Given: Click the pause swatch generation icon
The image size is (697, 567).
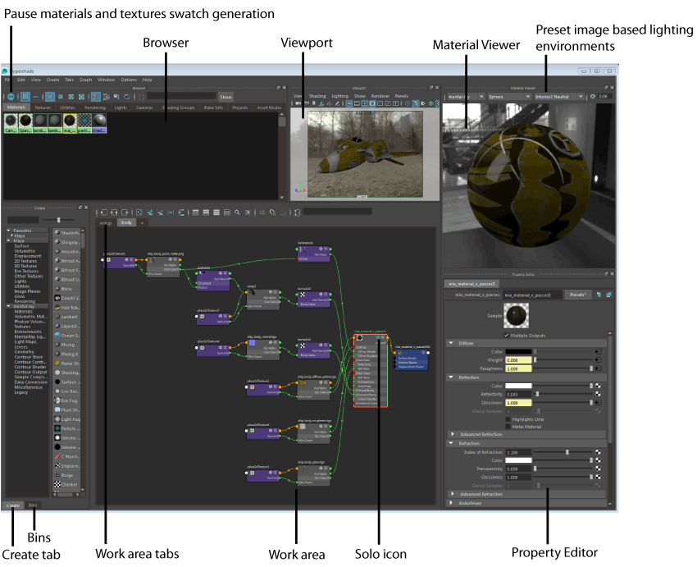Looking at the screenshot, I should coord(11,97).
